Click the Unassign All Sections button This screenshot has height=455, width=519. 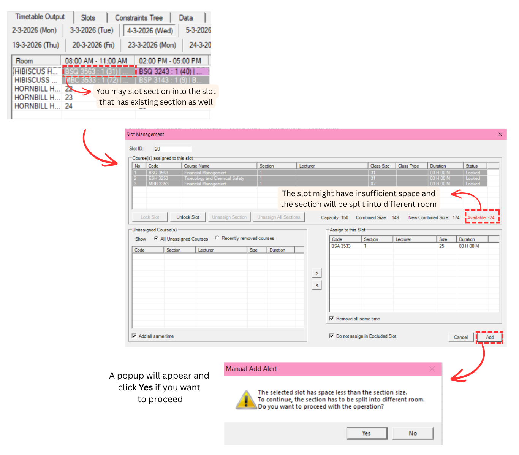(279, 217)
